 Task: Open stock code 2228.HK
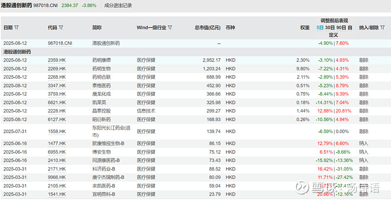point(57,111)
